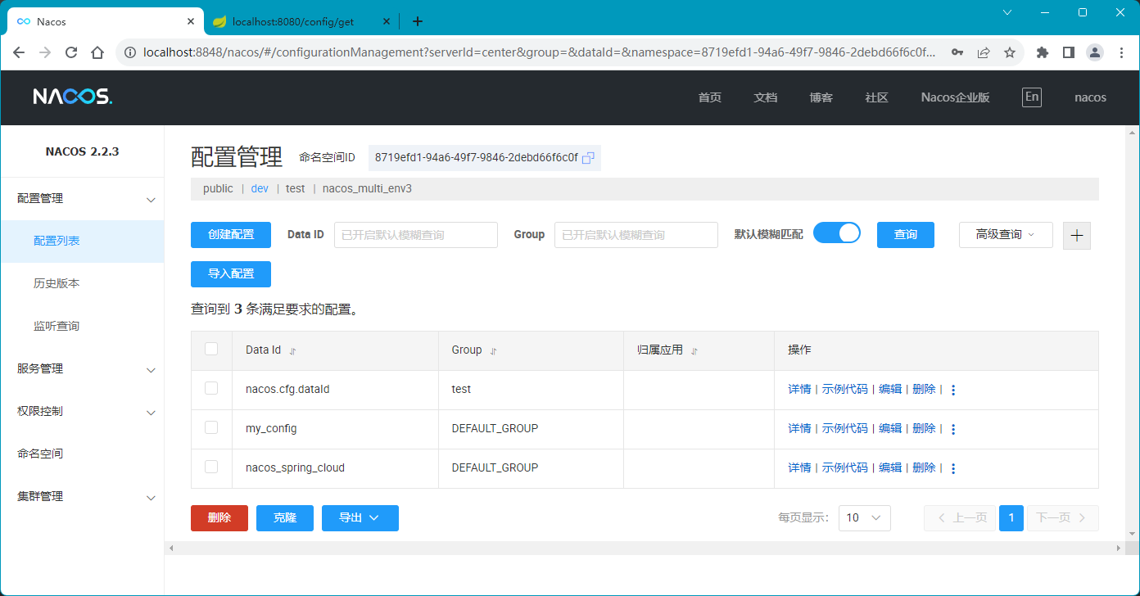
Task: Open 命名空间 in the sidebar
Action: (82, 454)
